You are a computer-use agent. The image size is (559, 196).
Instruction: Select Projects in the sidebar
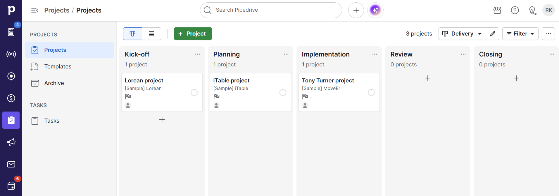point(69,50)
